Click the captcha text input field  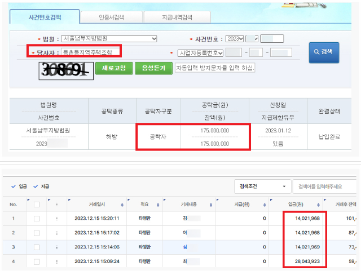tap(214, 68)
